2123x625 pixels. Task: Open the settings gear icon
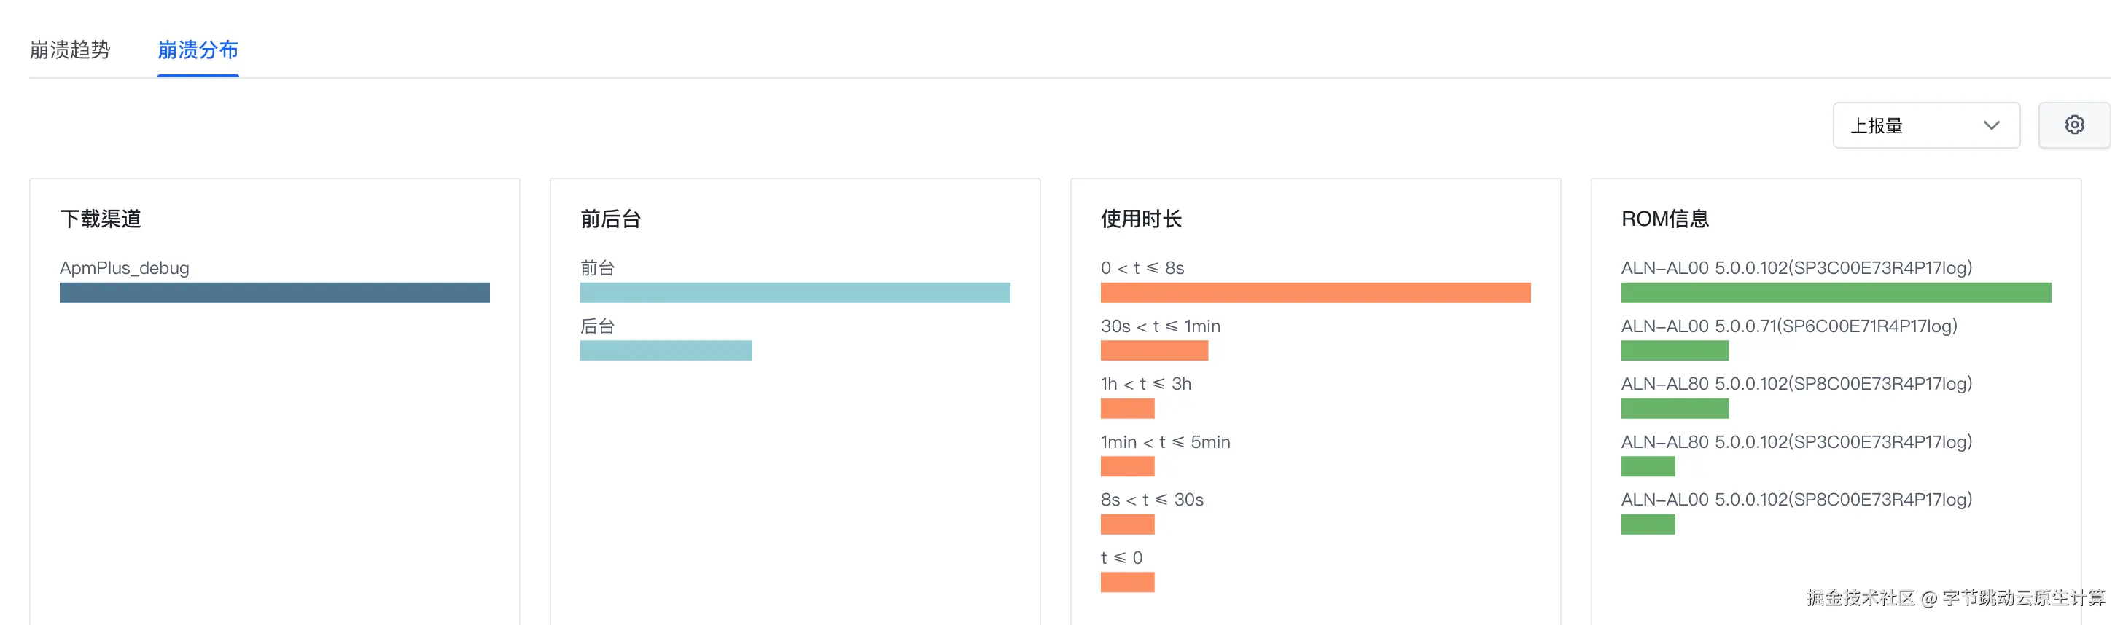point(2073,125)
